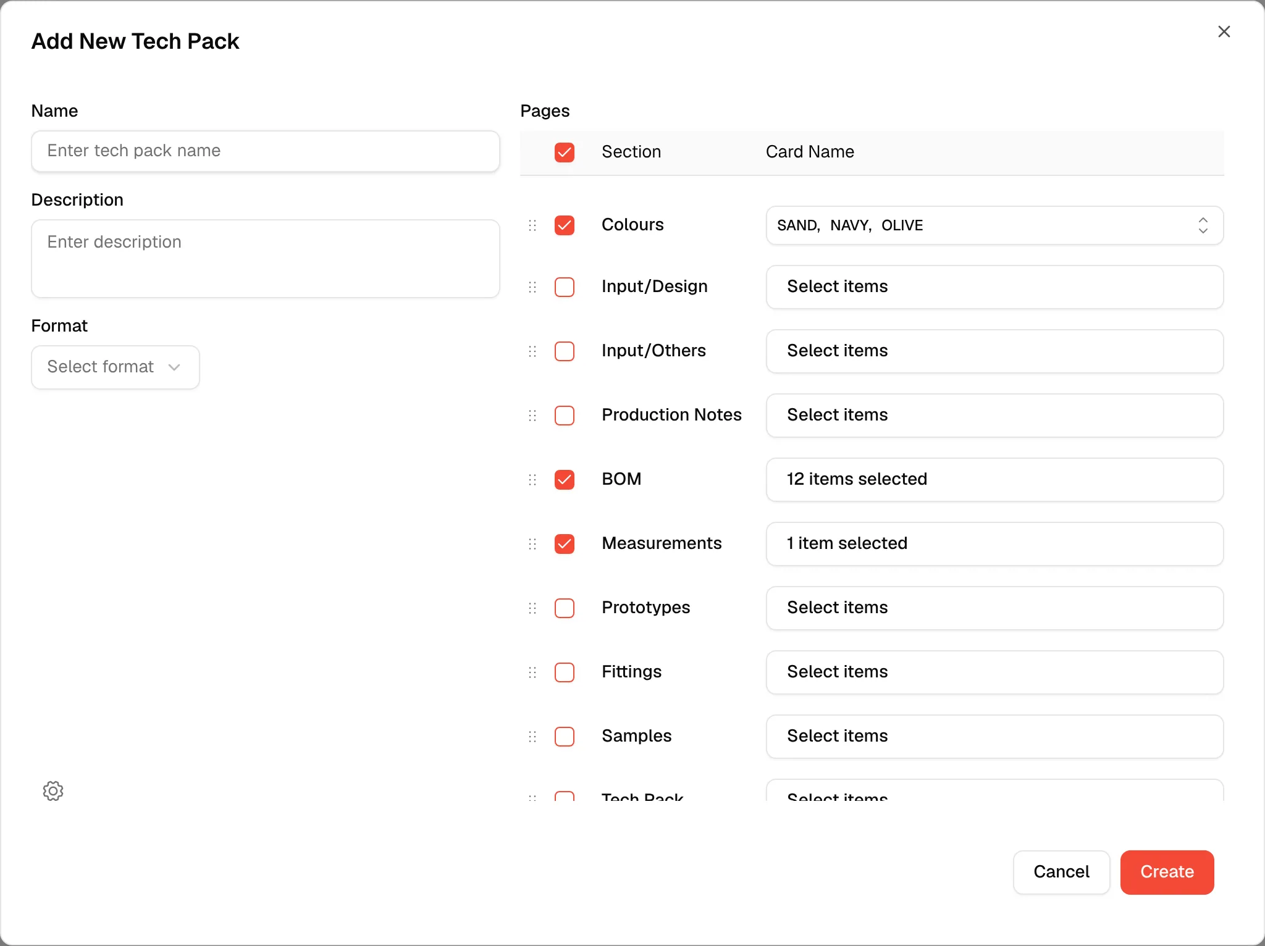1265x946 pixels.
Task: Grab the drag handle for Input/Others row
Action: click(532, 351)
